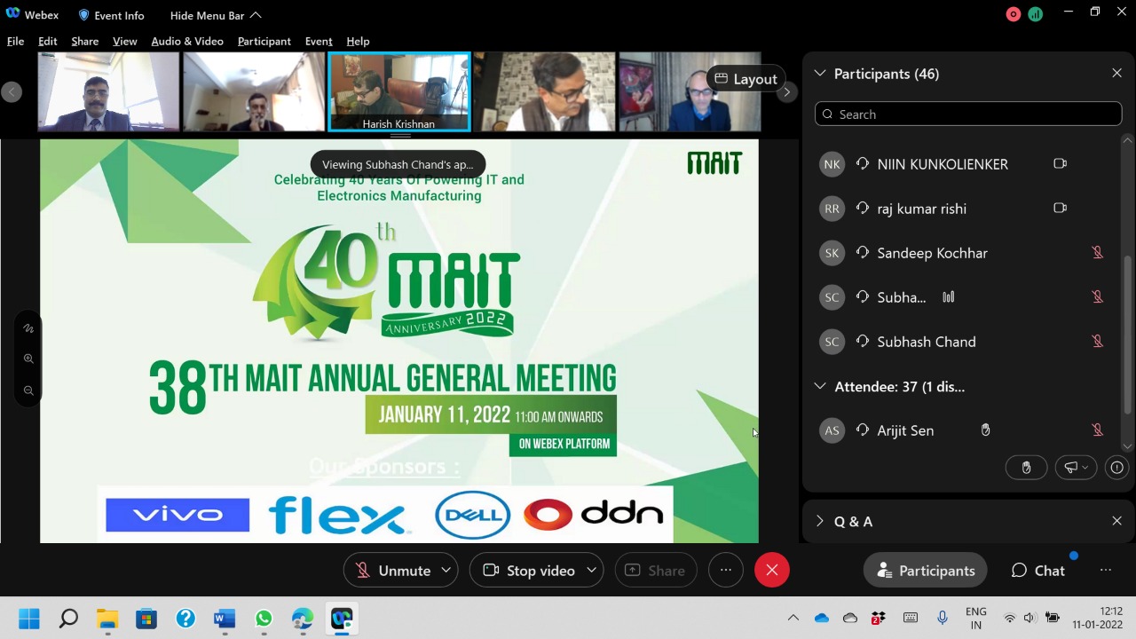Screen dimensions: 1136x639
Task: Collapse the Participants panel header chevron
Action: 819,74
